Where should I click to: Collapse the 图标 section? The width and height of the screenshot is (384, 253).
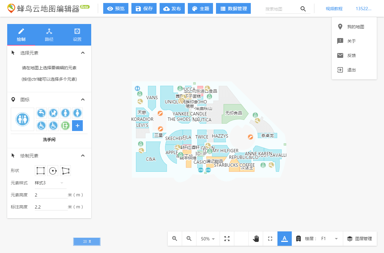click(83, 100)
